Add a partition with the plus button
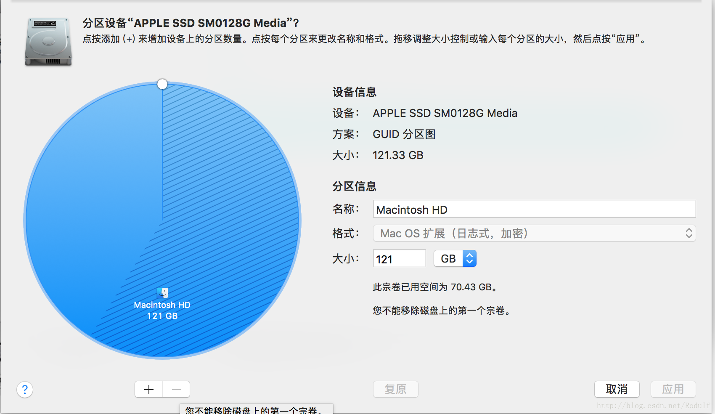 click(x=149, y=389)
